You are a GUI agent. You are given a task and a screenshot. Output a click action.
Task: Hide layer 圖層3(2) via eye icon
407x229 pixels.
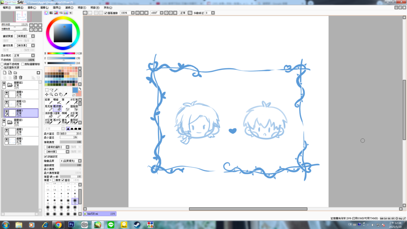(x=6, y=102)
